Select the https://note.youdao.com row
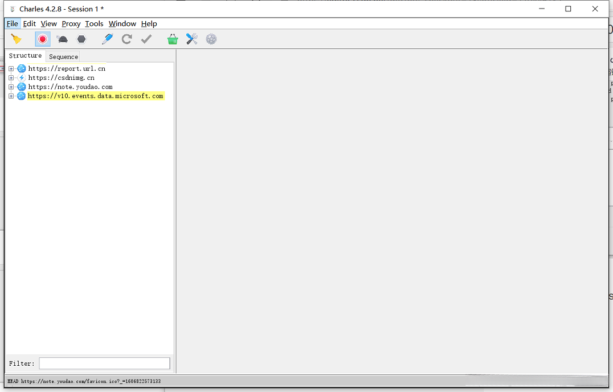 (x=71, y=87)
